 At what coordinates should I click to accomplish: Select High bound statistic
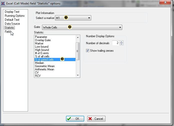[x=55, y=50]
